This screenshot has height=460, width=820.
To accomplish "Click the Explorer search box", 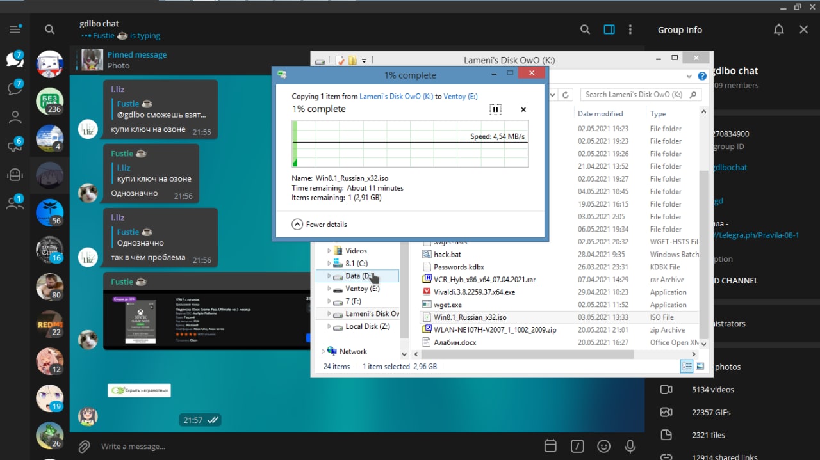I will tap(641, 95).
